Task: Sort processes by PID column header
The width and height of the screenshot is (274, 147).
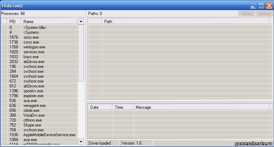Action: point(13,21)
